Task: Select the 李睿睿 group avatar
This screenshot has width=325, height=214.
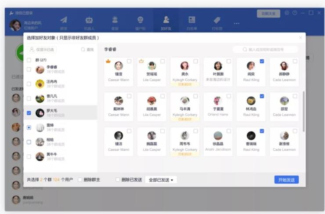Action: click(x=40, y=69)
